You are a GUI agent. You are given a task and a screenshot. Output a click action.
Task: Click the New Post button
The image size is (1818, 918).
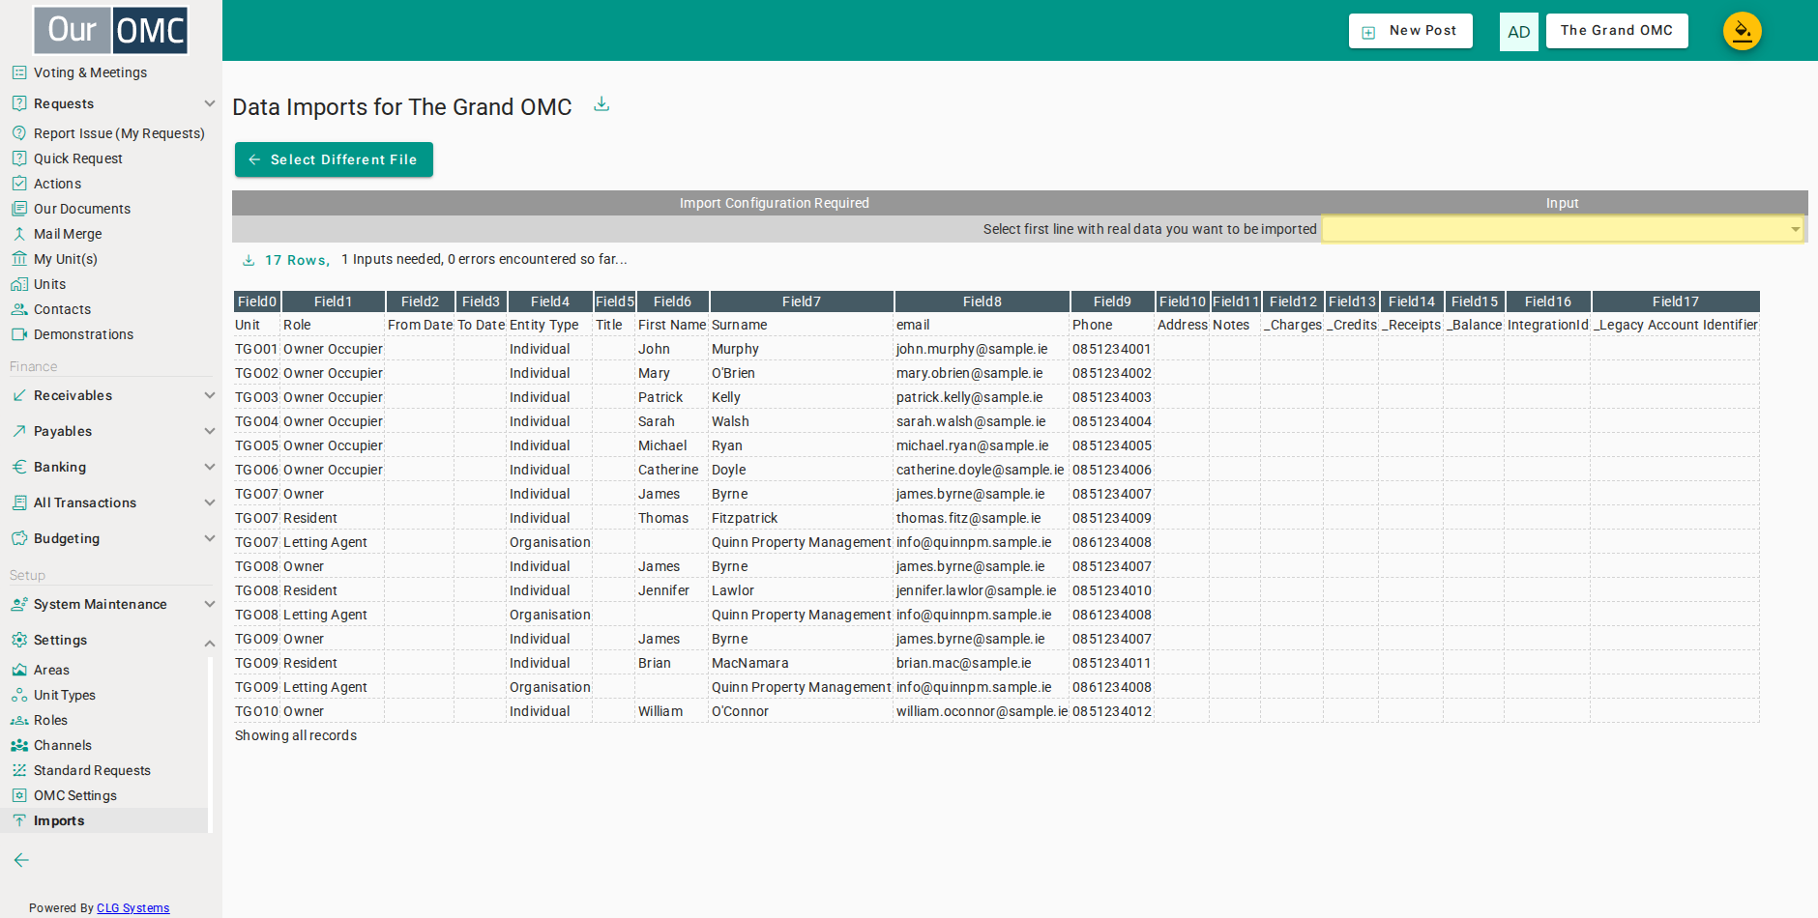[1411, 31]
